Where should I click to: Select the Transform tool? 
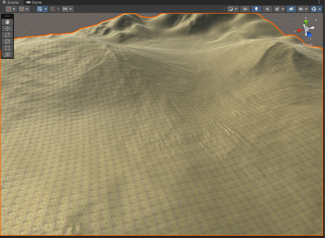point(7,54)
